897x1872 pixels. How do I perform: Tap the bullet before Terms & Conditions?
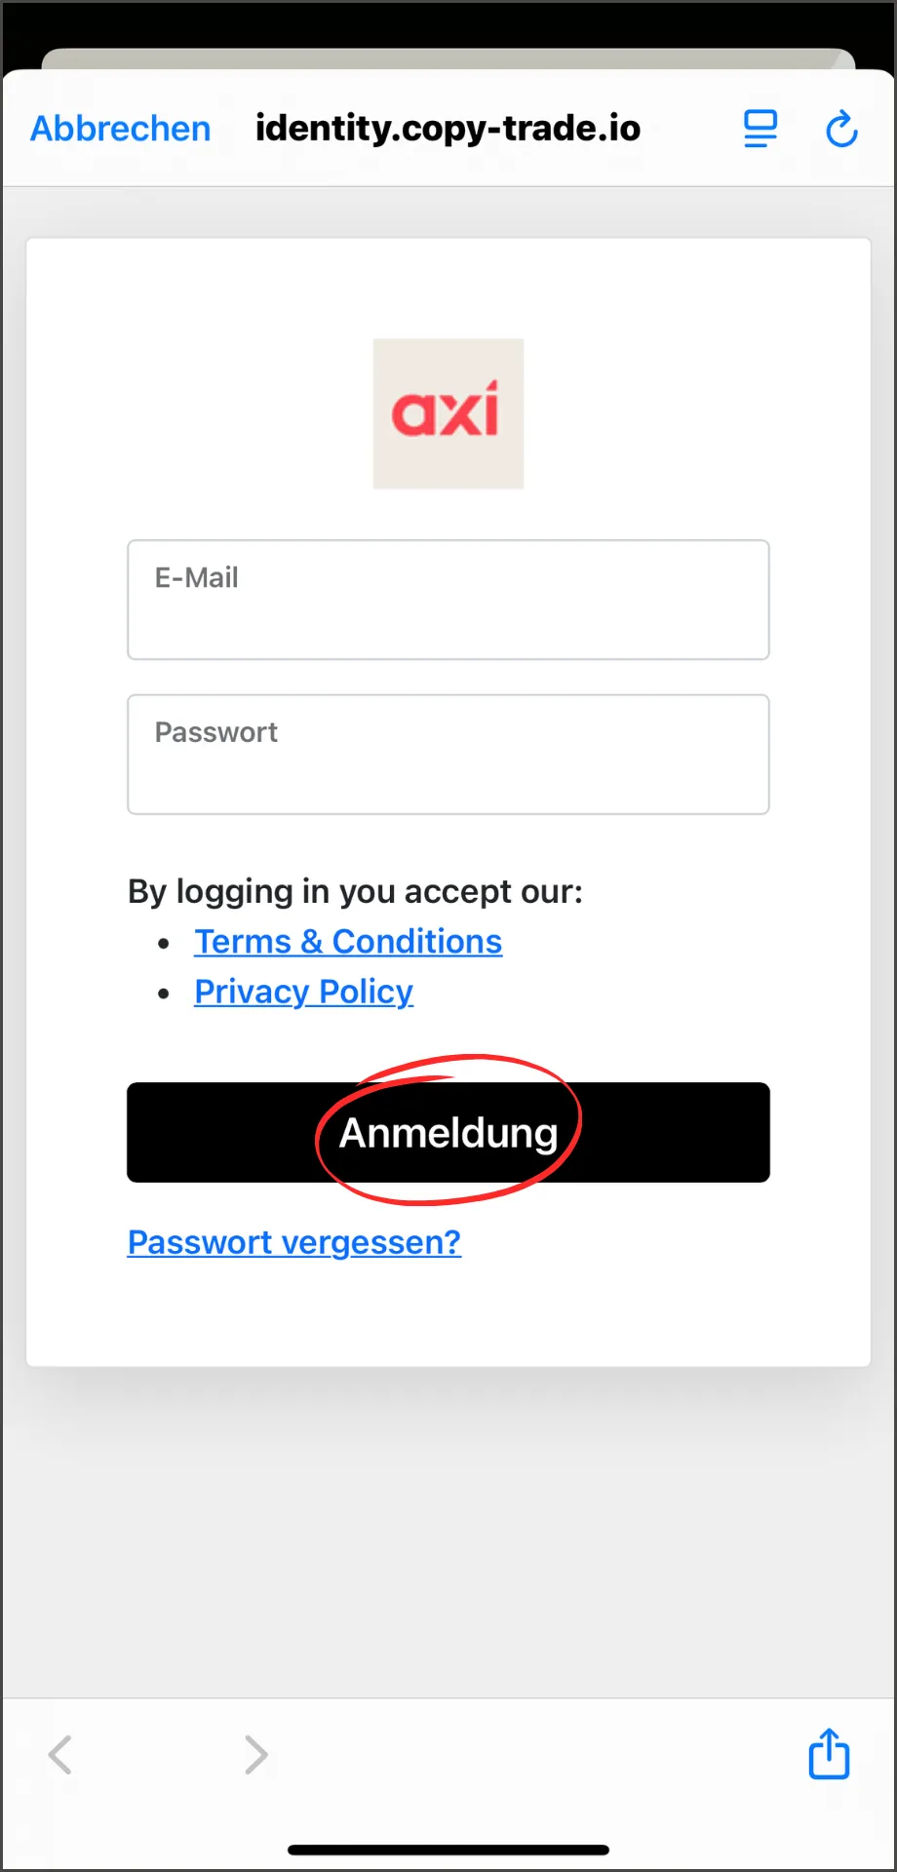(164, 943)
